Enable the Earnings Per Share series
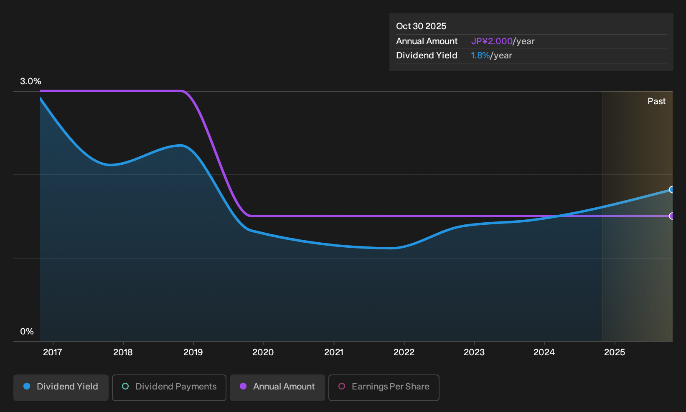The image size is (686, 412). click(384, 387)
